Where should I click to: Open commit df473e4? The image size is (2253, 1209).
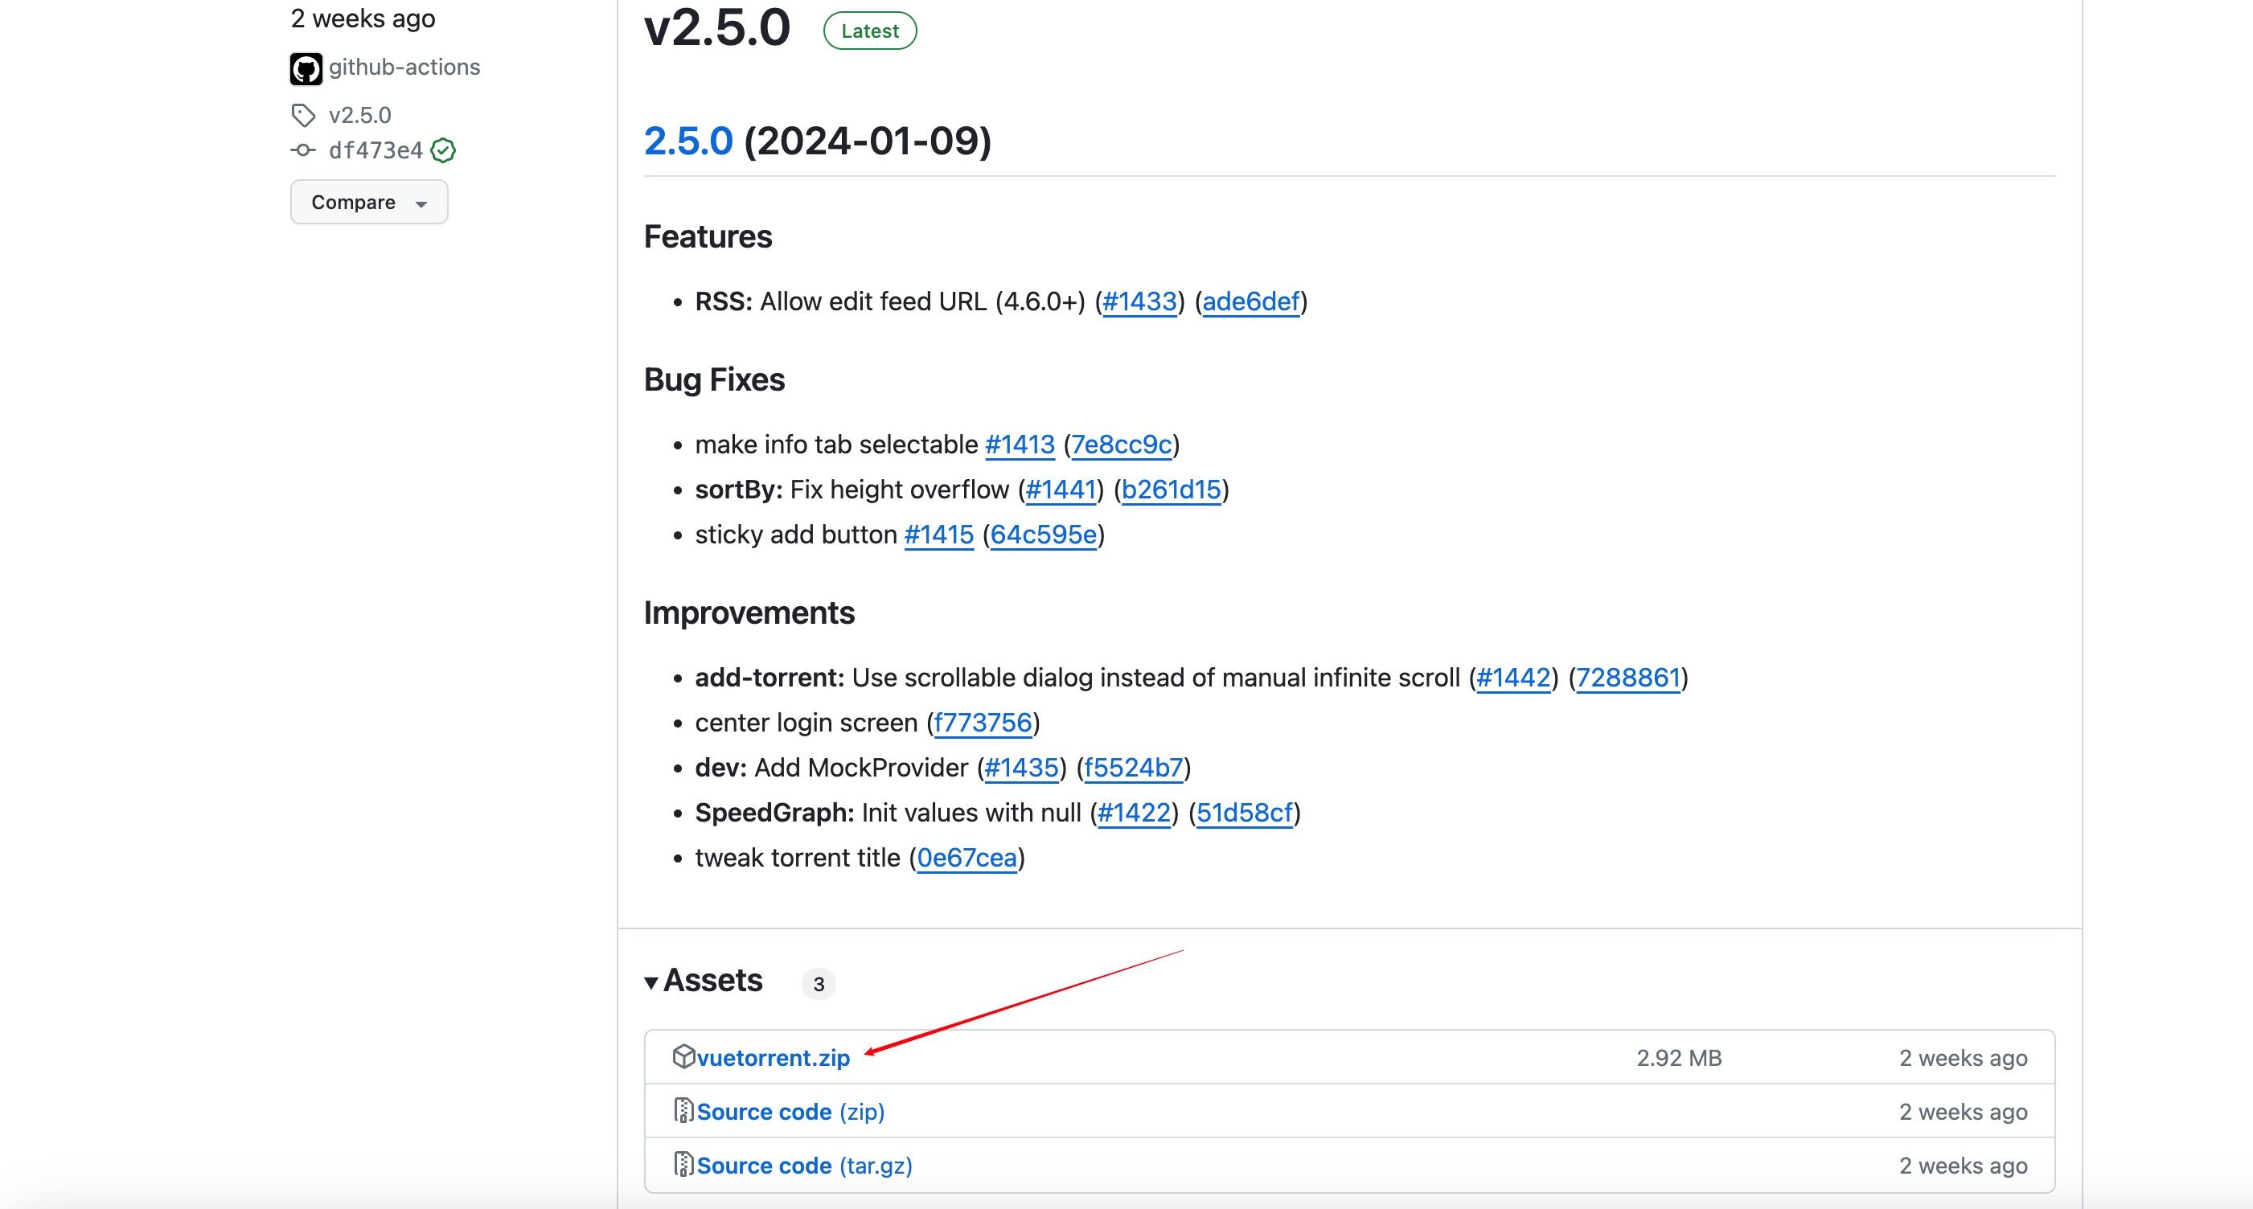coord(375,150)
